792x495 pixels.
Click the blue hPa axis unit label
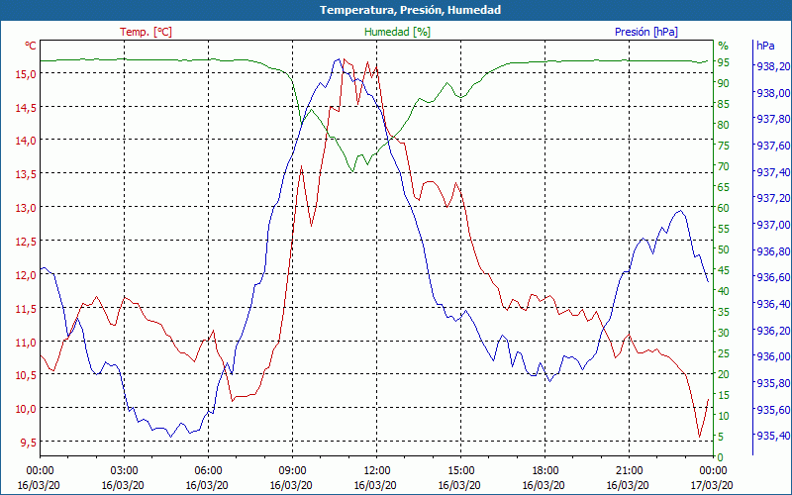(765, 46)
